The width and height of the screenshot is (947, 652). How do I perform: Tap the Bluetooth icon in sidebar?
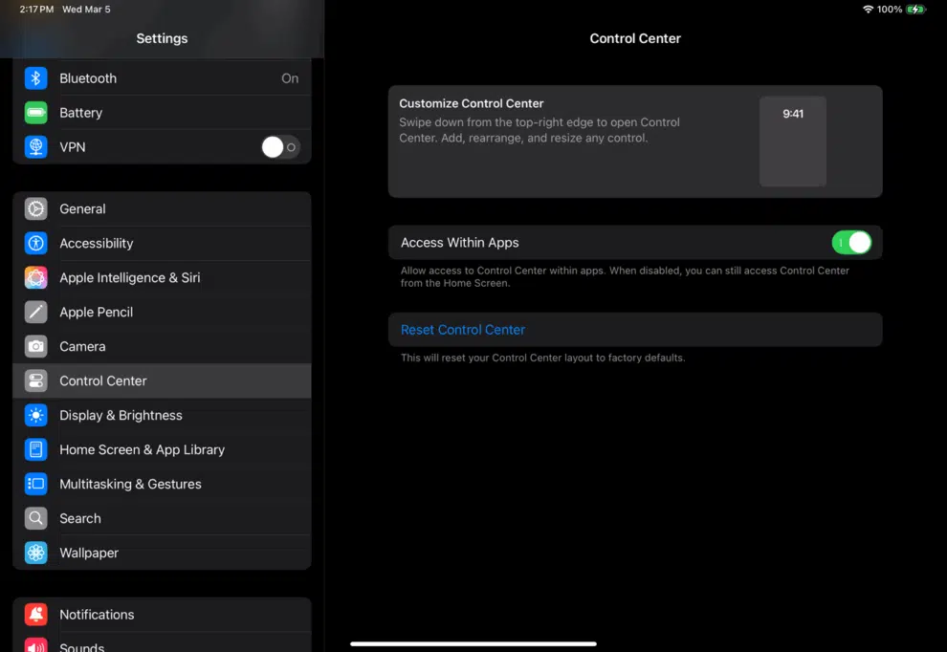pyautogui.click(x=35, y=77)
